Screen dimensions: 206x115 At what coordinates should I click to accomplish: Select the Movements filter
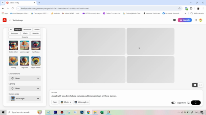pos(27,30)
